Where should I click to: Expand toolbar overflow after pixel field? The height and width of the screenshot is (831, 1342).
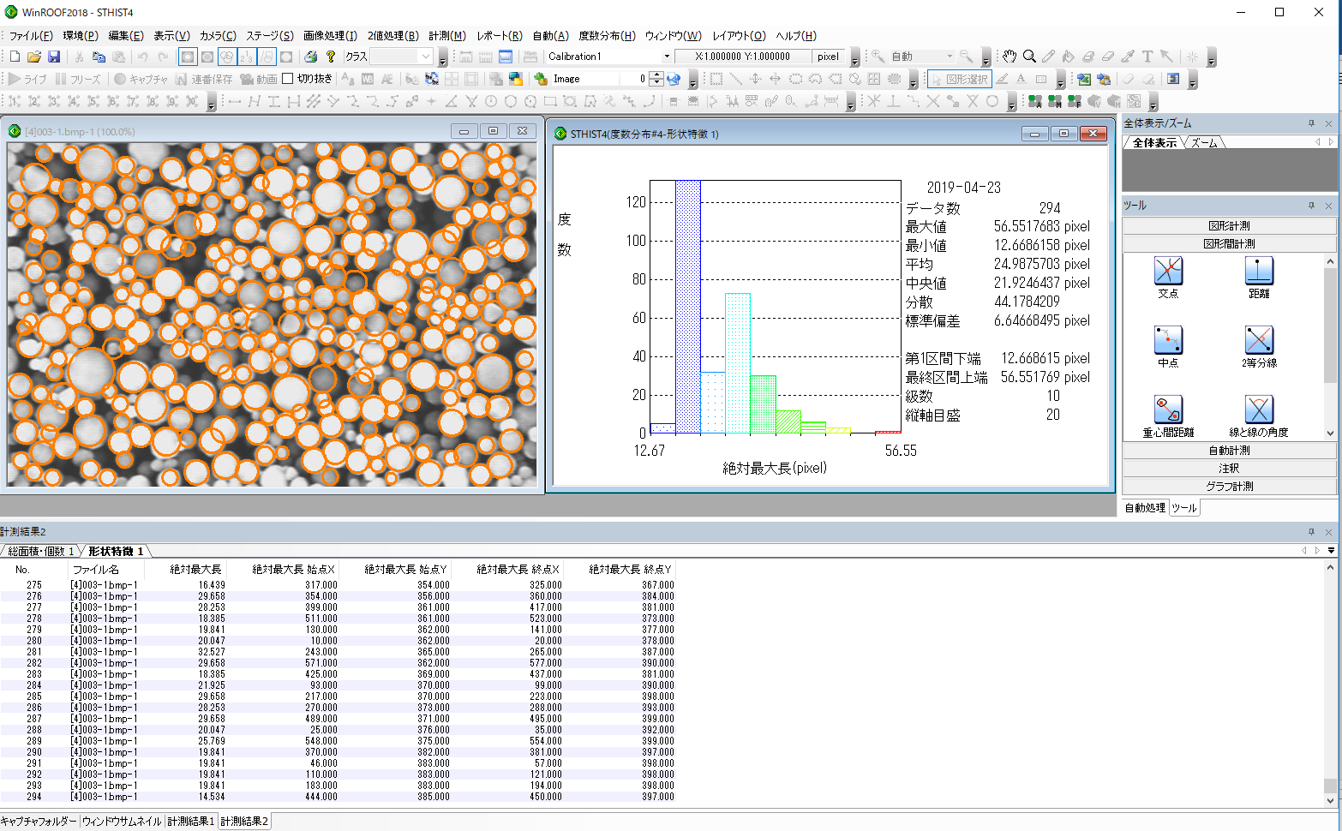pyautogui.click(x=854, y=58)
